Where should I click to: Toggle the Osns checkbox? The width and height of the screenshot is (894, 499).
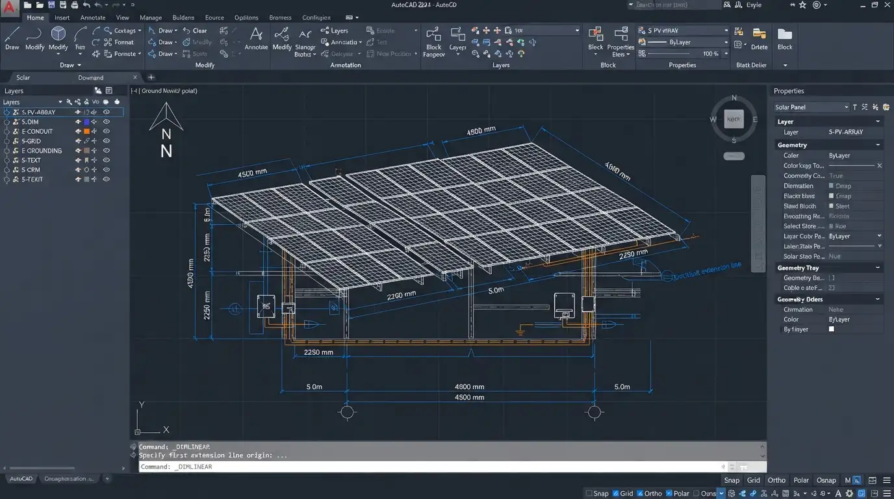pyautogui.click(x=696, y=494)
